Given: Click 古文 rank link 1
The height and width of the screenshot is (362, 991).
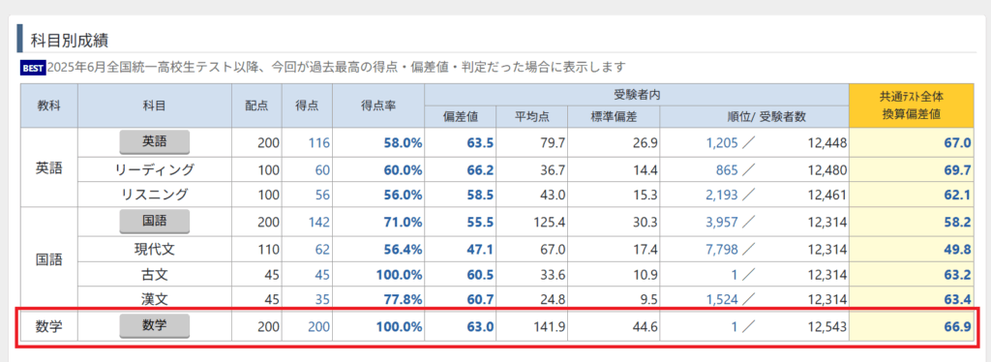Looking at the screenshot, I should pyautogui.click(x=735, y=275).
